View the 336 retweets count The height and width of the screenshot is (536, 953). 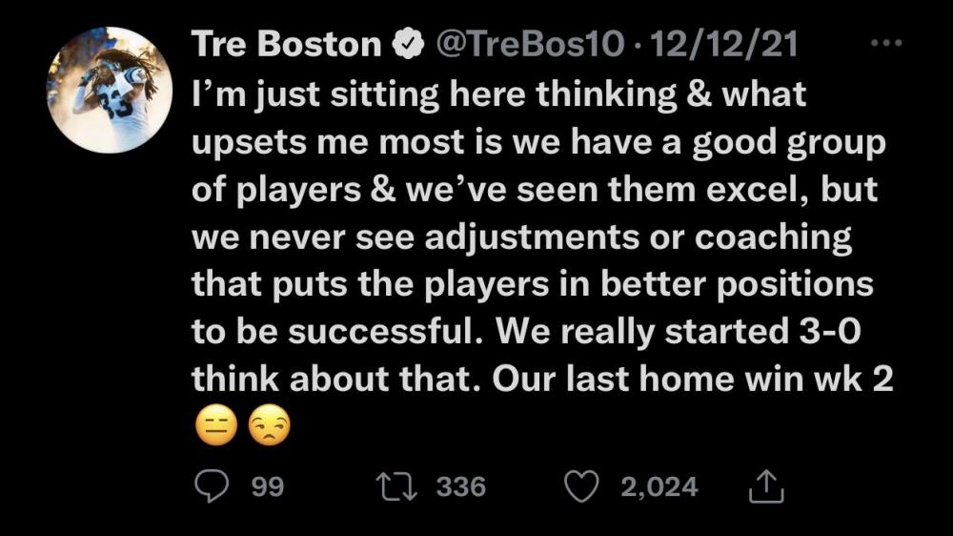click(461, 487)
